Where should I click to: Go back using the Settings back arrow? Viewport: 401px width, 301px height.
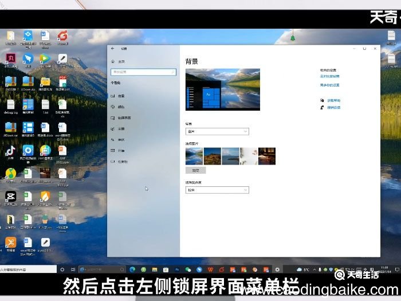click(x=112, y=48)
